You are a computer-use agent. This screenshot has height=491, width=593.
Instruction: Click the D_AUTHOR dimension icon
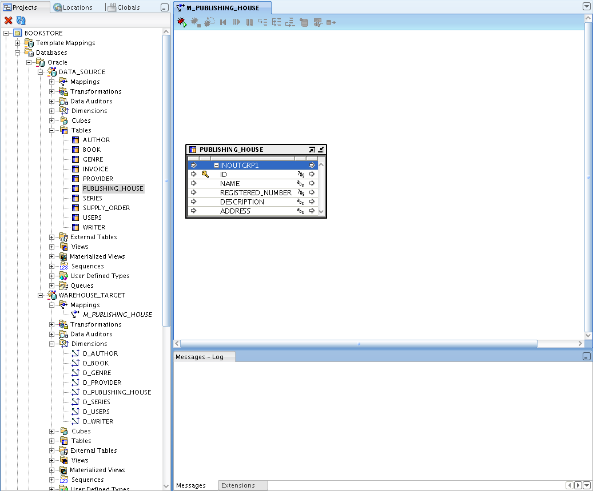(75, 353)
